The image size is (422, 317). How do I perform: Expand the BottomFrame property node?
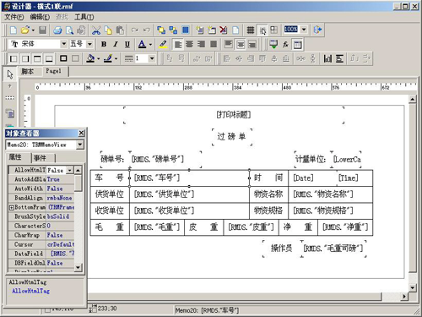tap(12, 208)
